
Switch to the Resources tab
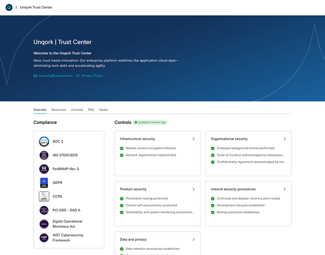tap(58, 110)
